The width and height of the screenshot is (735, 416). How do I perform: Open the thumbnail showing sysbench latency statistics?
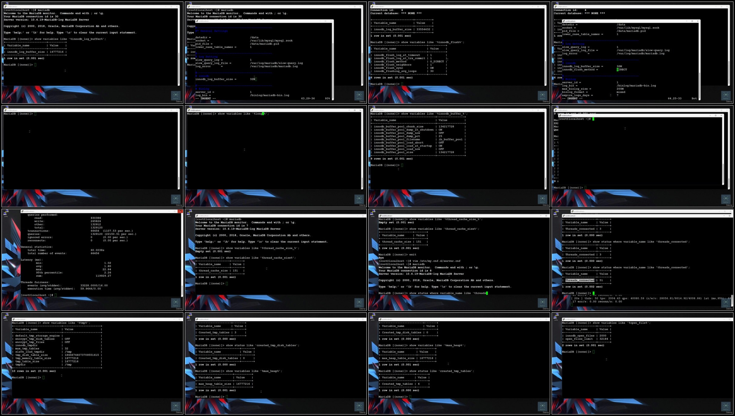point(92,260)
